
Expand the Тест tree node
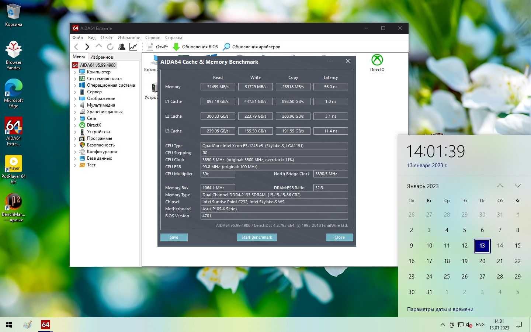(x=75, y=165)
